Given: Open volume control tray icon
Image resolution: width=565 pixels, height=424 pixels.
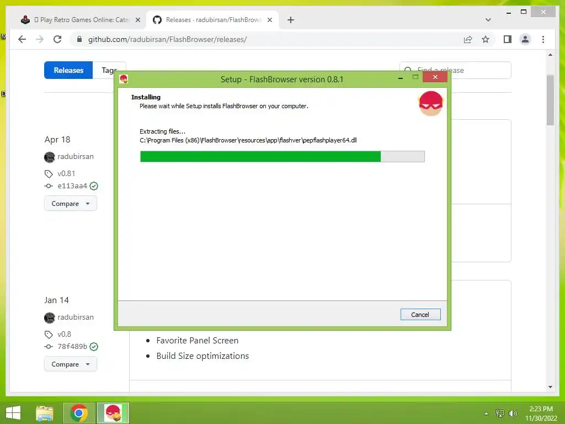Looking at the screenshot, I should (x=513, y=414).
